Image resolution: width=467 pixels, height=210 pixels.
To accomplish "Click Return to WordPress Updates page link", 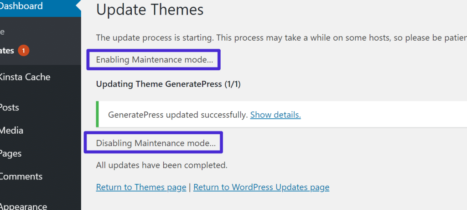I will (261, 187).
